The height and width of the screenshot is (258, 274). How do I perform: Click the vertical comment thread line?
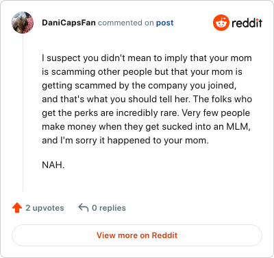point(23,113)
